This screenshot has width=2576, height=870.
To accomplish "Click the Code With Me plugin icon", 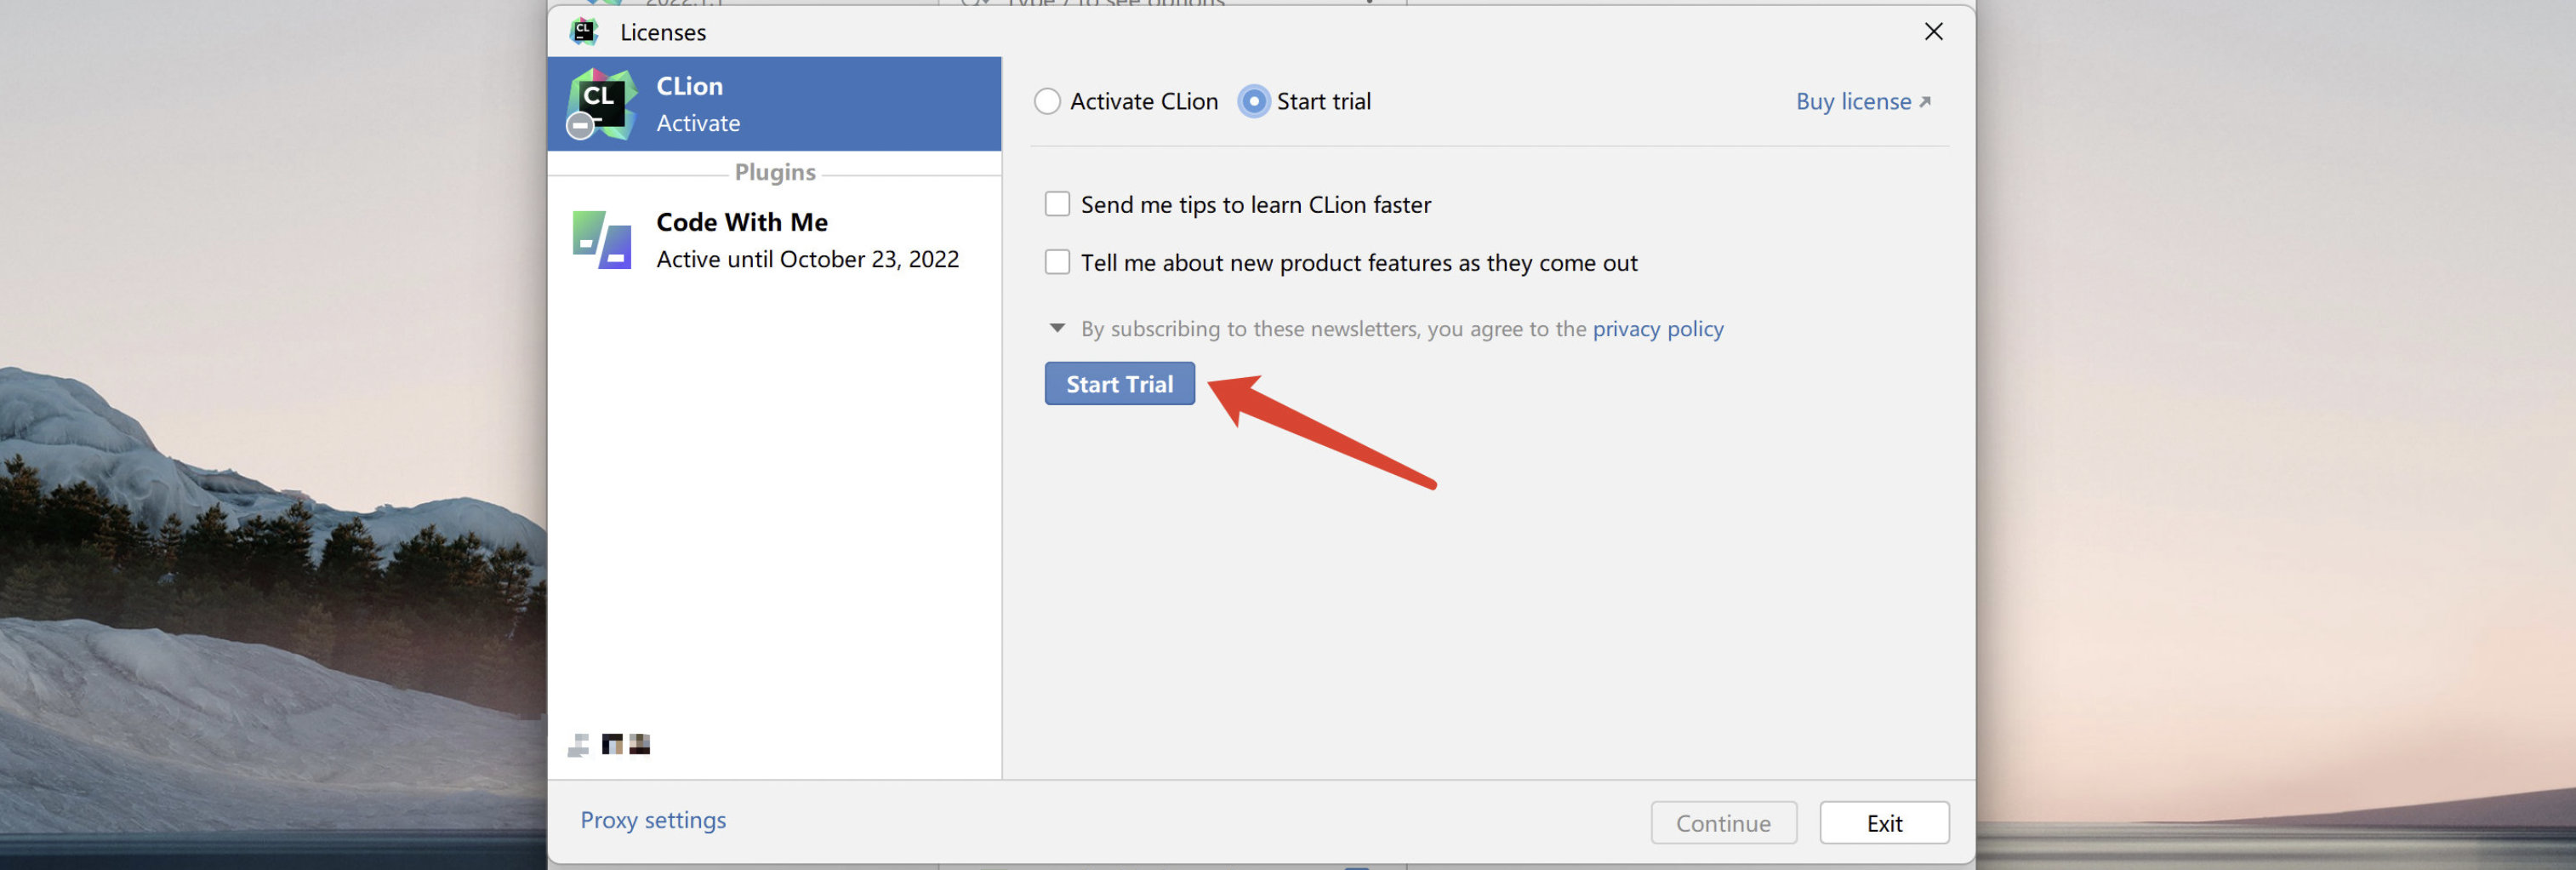I will (x=602, y=240).
